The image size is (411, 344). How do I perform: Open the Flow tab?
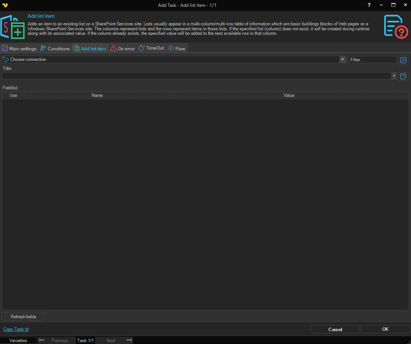(177, 48)
